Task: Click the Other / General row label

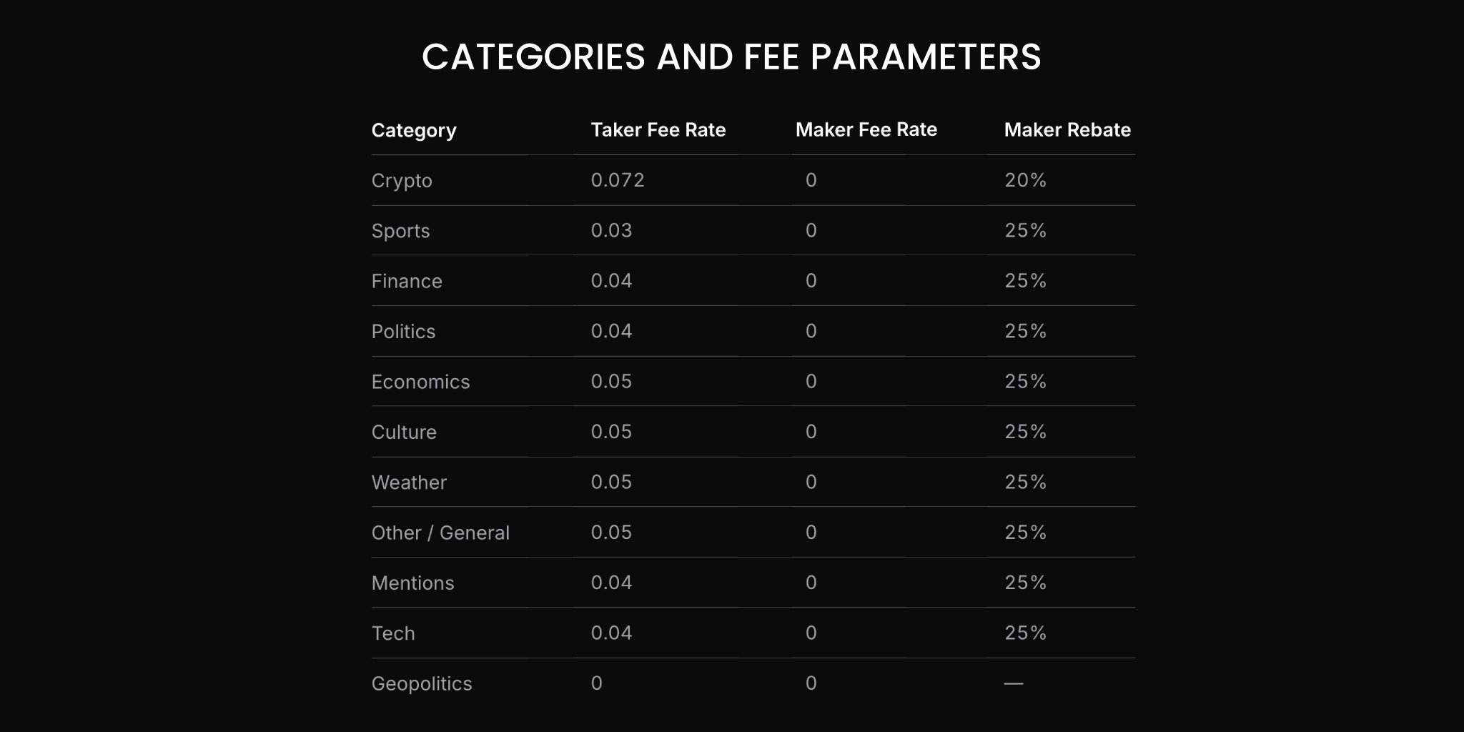Action: click(x=440, y=533)
